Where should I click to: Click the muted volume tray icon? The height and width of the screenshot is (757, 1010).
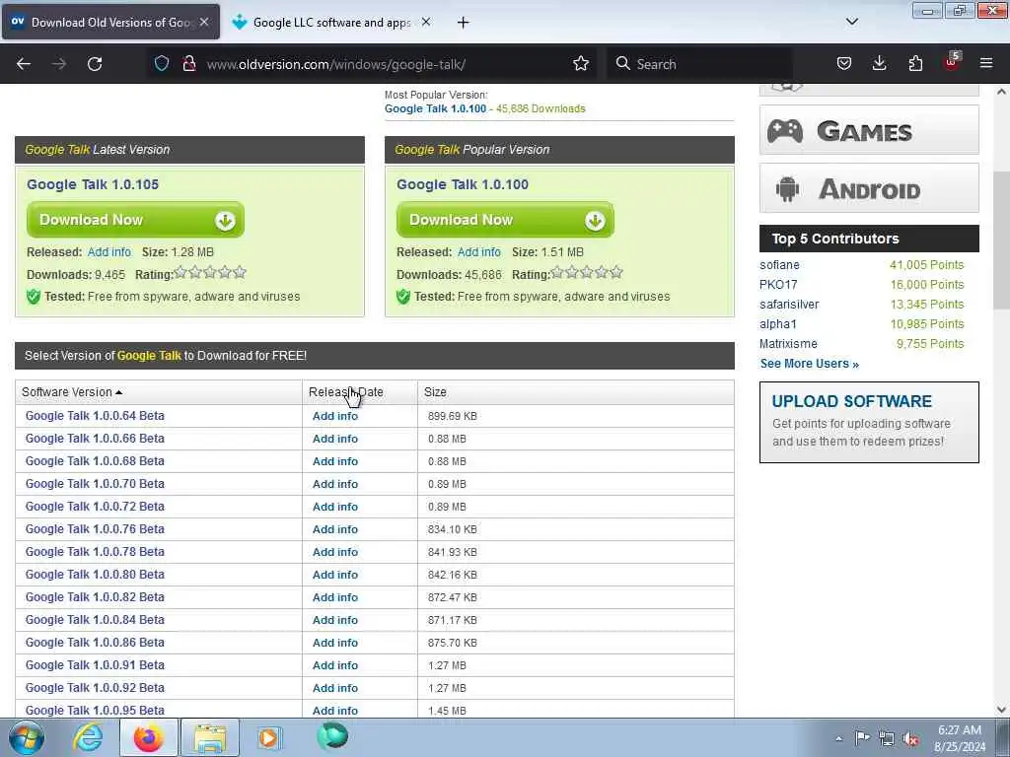[910, 739]
